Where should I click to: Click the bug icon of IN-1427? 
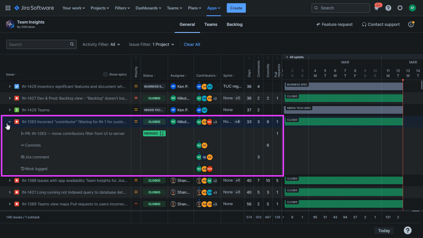(x=17, y=98)
